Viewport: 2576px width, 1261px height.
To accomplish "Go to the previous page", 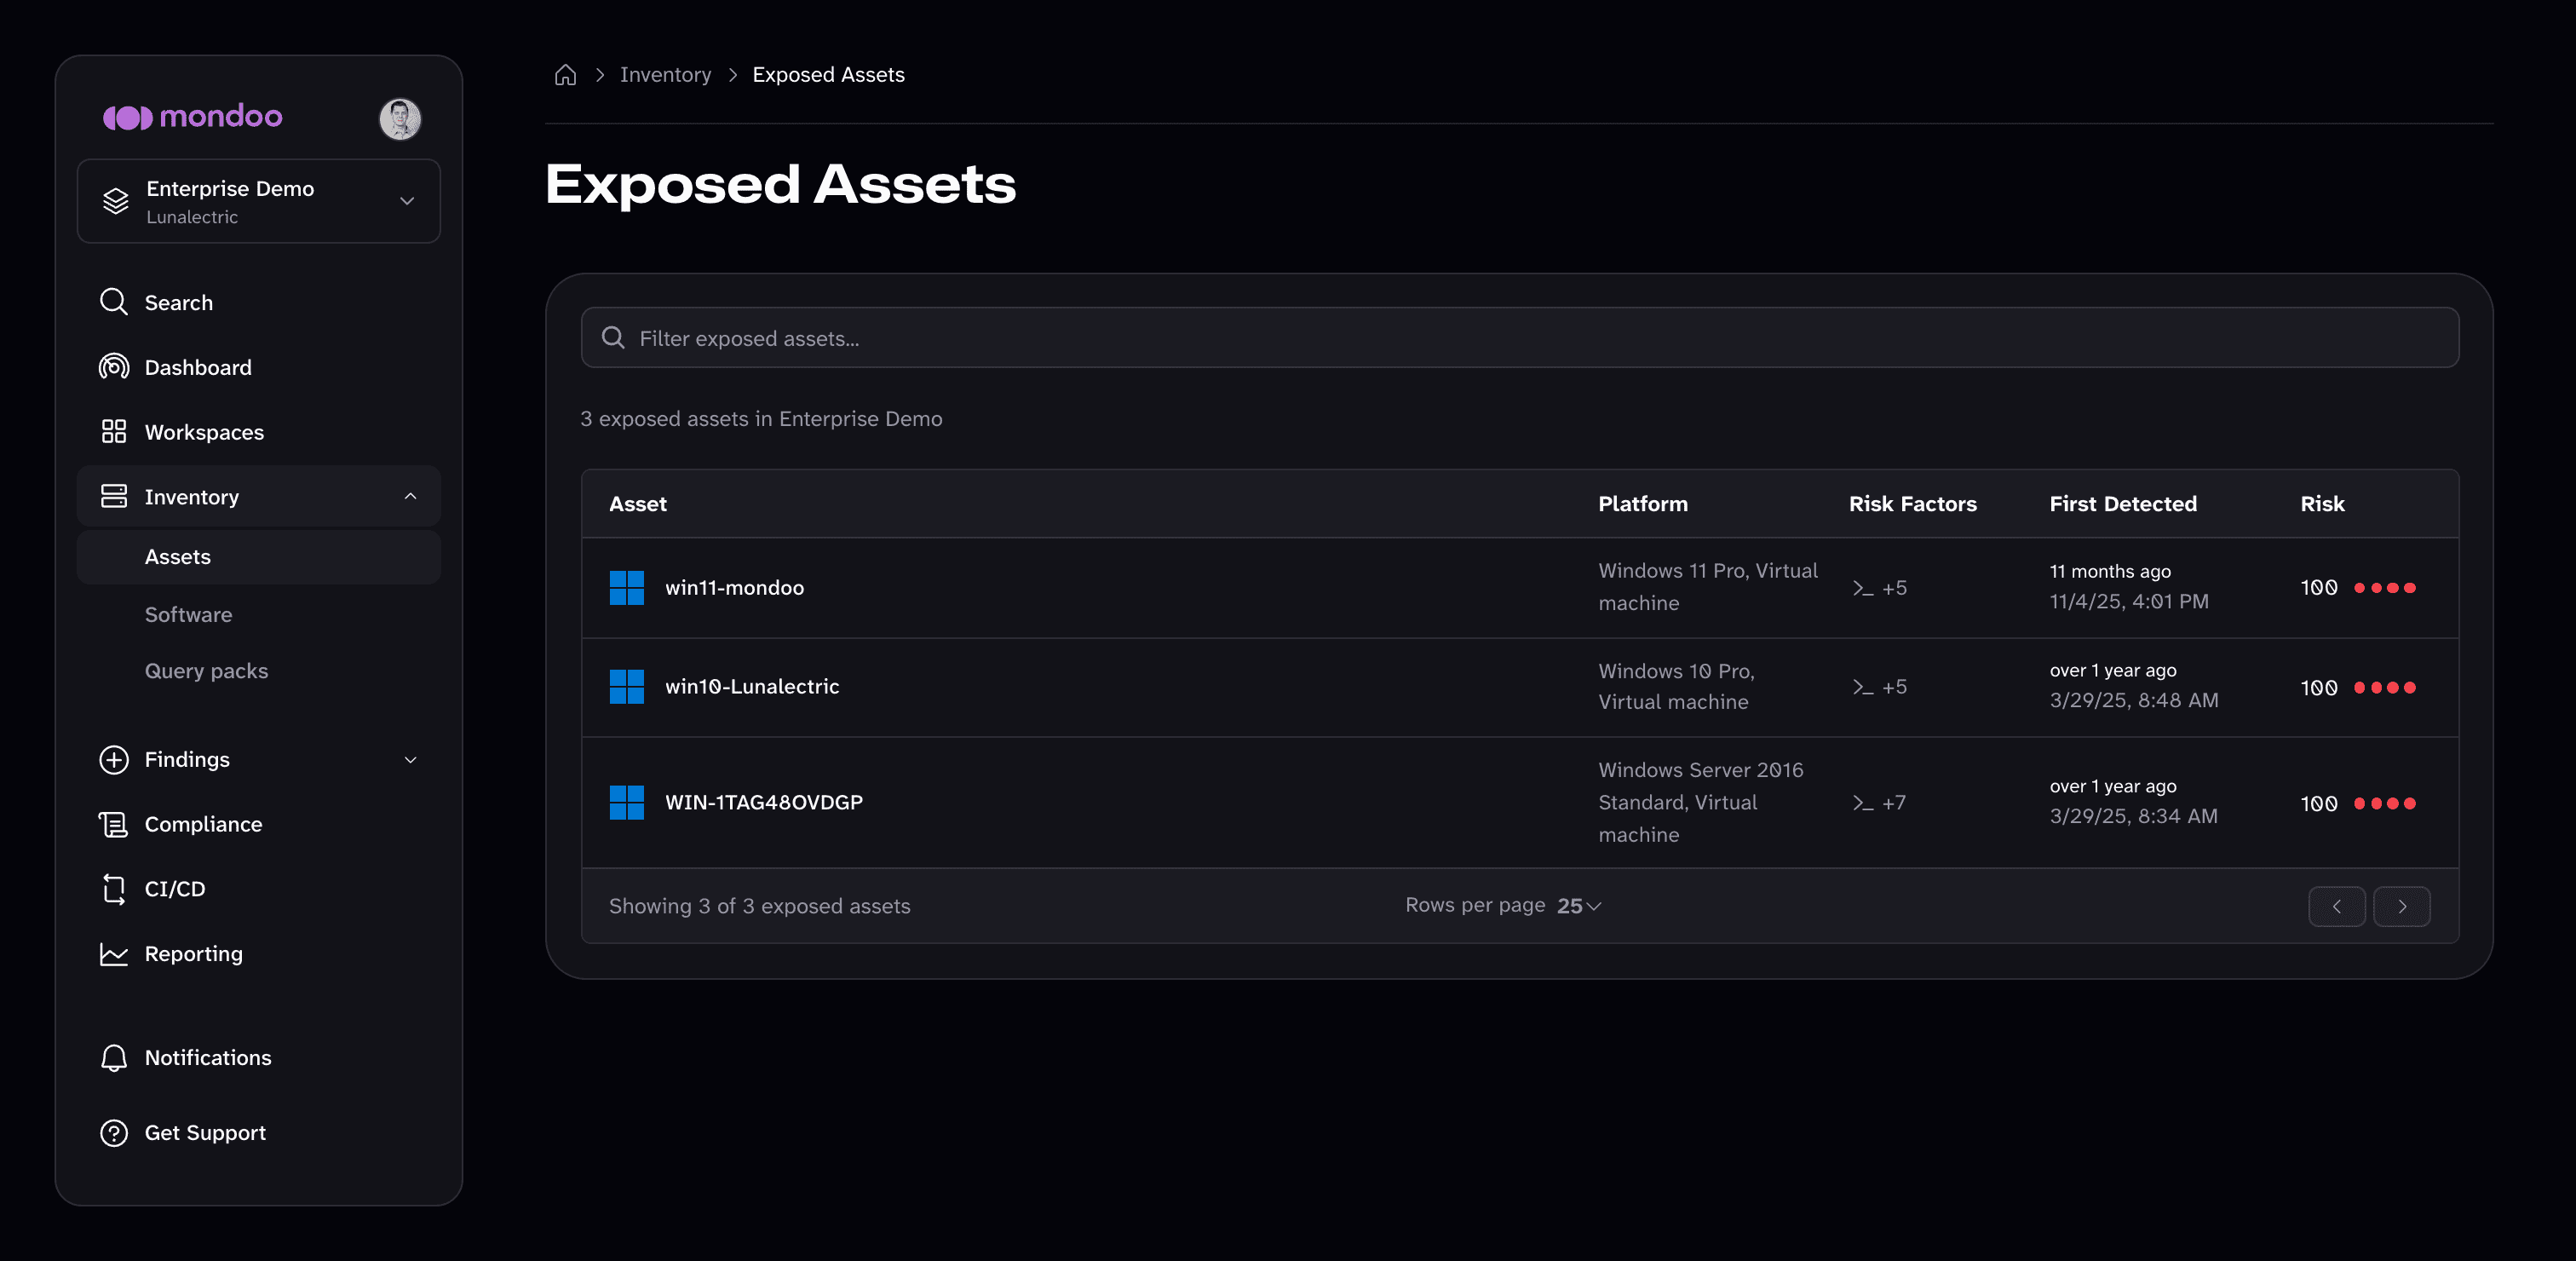I will (2336, 907).
